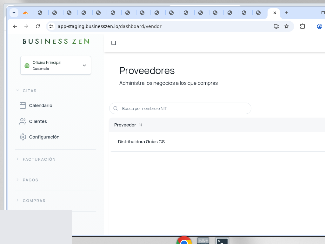Image resolution: width=325 pixels, height=244 pixels.
Task: Click the Configuración gear icon
Action: (x=23, y=137)
